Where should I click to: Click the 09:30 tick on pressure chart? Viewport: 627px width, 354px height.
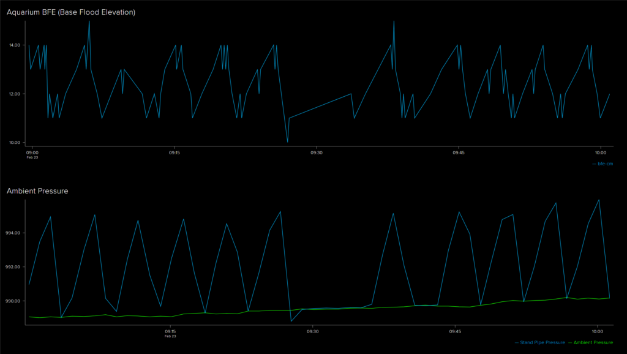312,331
